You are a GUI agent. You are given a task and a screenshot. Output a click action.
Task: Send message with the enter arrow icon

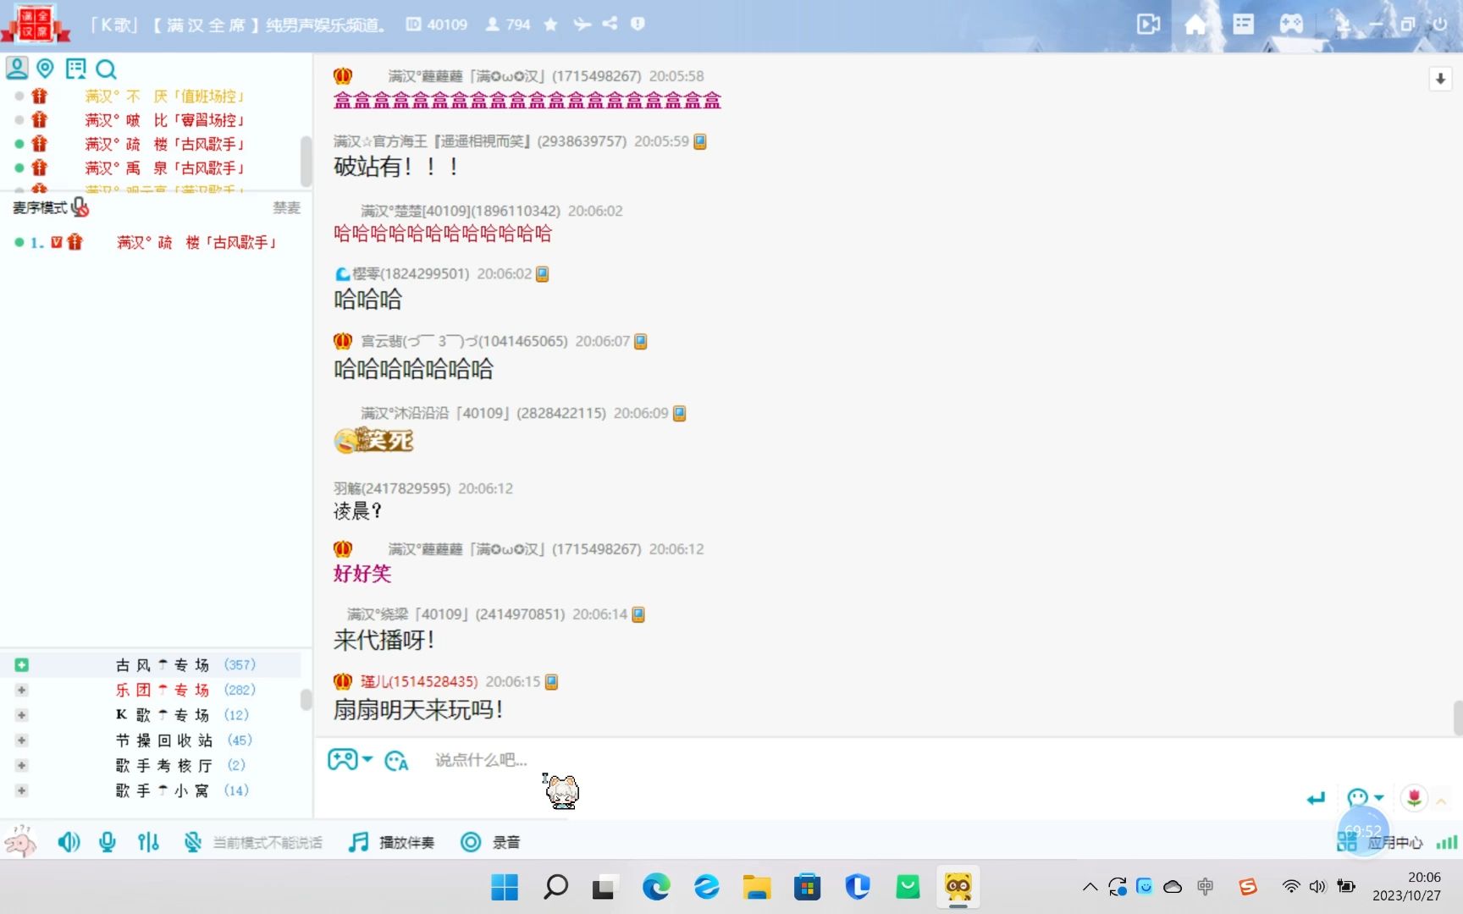pyautogui.click(x=1315, y=798)
